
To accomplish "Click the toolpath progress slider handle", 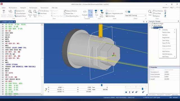I will pyautogui.click(x=102, y=85).
